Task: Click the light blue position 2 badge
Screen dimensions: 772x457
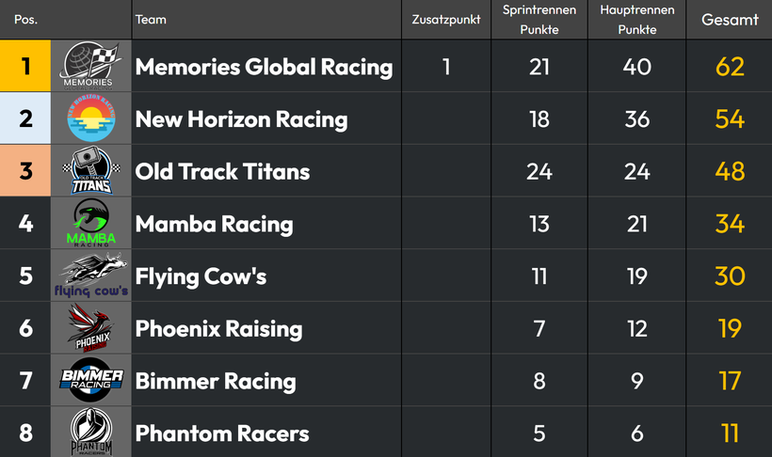Action: pos(25,118)
